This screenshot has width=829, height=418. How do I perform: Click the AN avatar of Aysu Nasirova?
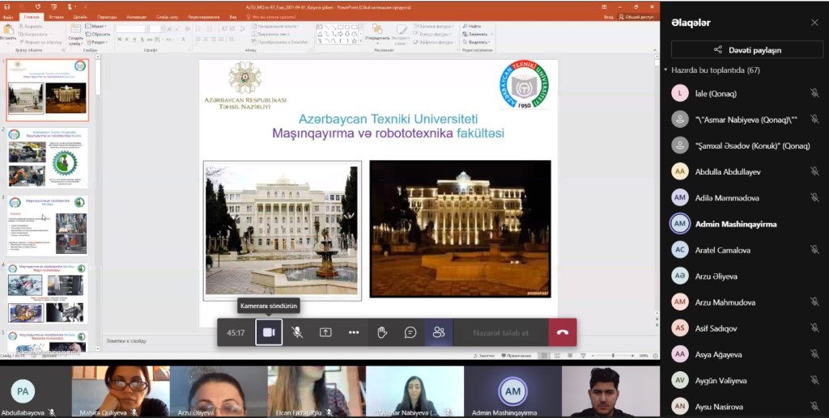click(x=680, y=407)
